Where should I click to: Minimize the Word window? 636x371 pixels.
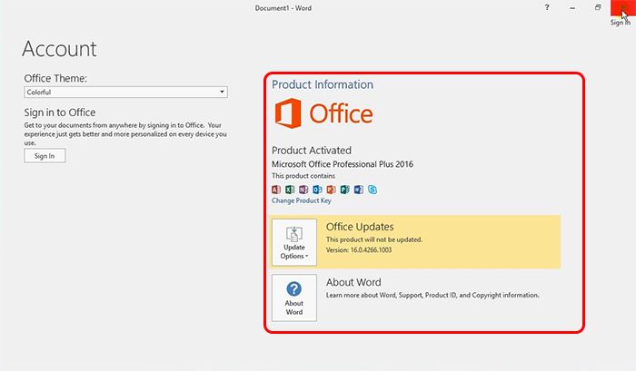tap(572, 7)
